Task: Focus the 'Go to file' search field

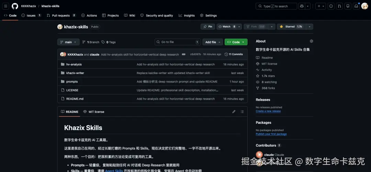Action: click(178, 42)
